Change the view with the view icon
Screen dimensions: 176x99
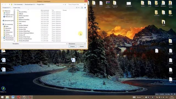77,7
